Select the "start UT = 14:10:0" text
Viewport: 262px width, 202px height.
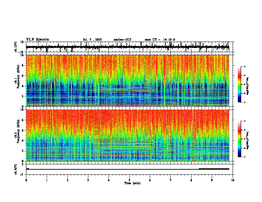pos(160,40)
